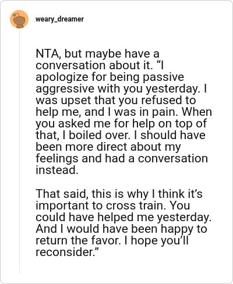Click the first paragraph beginning "NTA, but maybe"
This screenshot has width=233, height=284.
pos(123,112)
